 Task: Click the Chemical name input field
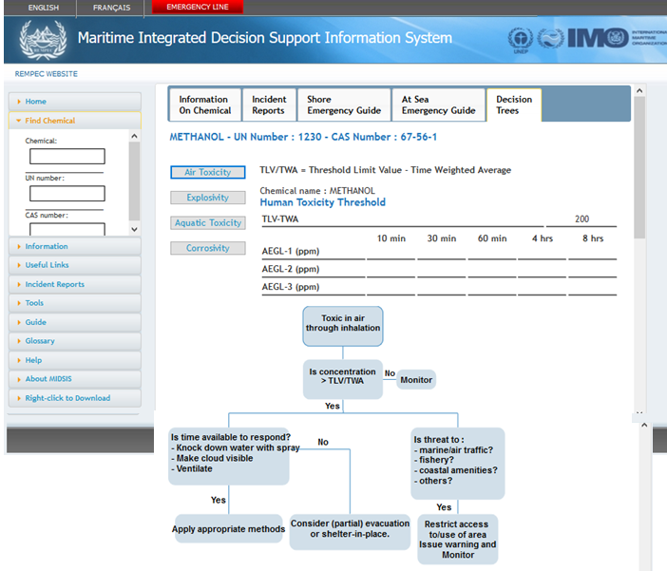pos(67,157)
